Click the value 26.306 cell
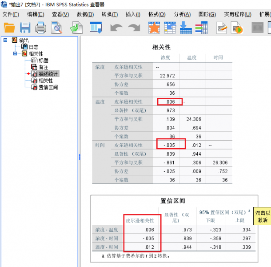Image resolution: width=271 pixels, height=267 pixels. [x=220, y=162]
